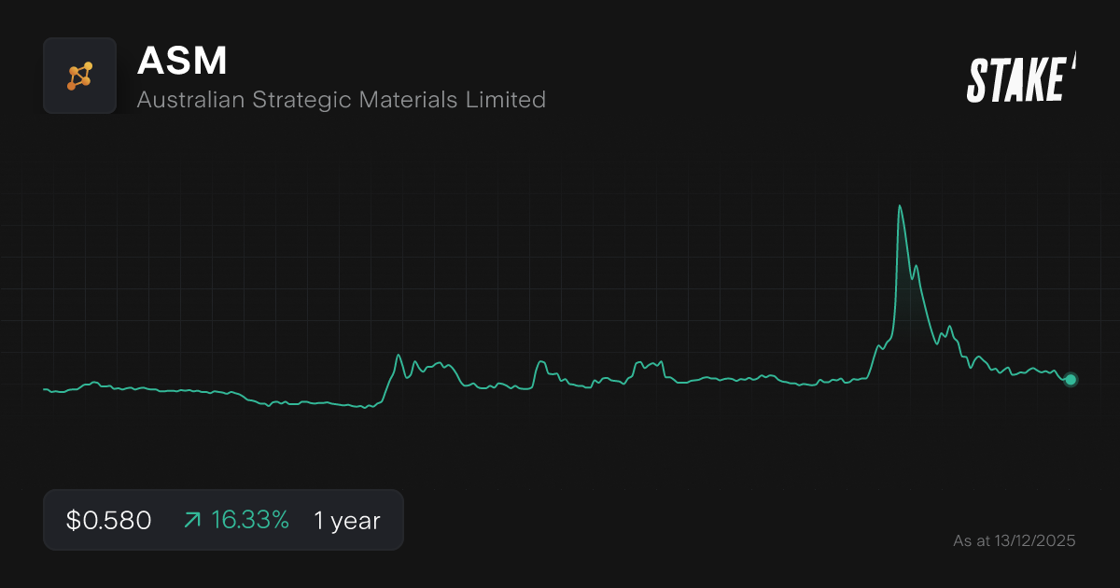
Task: Click the green upward trend arrow
Action: 192,521
